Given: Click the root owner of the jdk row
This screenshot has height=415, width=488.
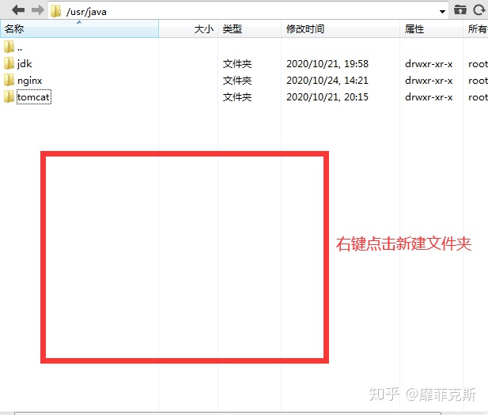Looking at the screenshot, I should point(478,64).
